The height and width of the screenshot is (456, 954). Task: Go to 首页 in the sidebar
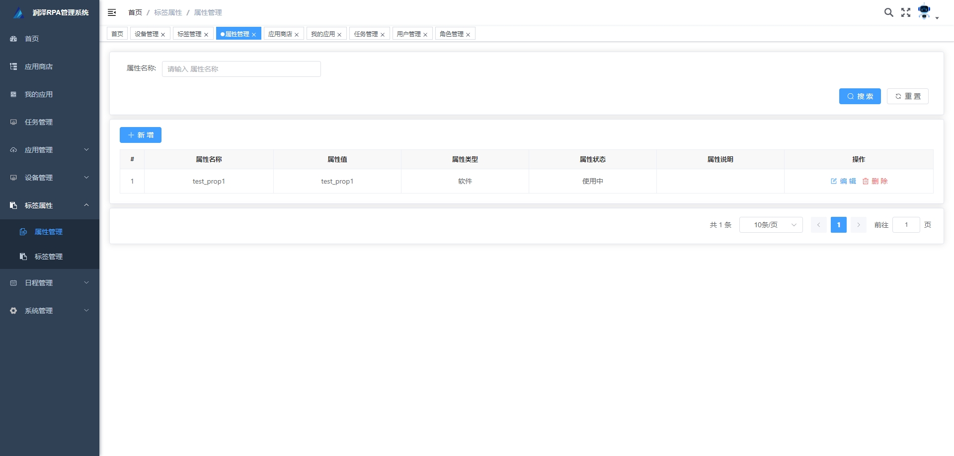pos(50,39)
